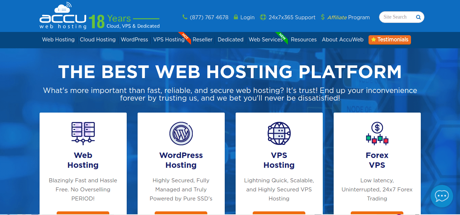Click the Forex VPS card title
Screen dimensions: 460x215
(377, 160)
